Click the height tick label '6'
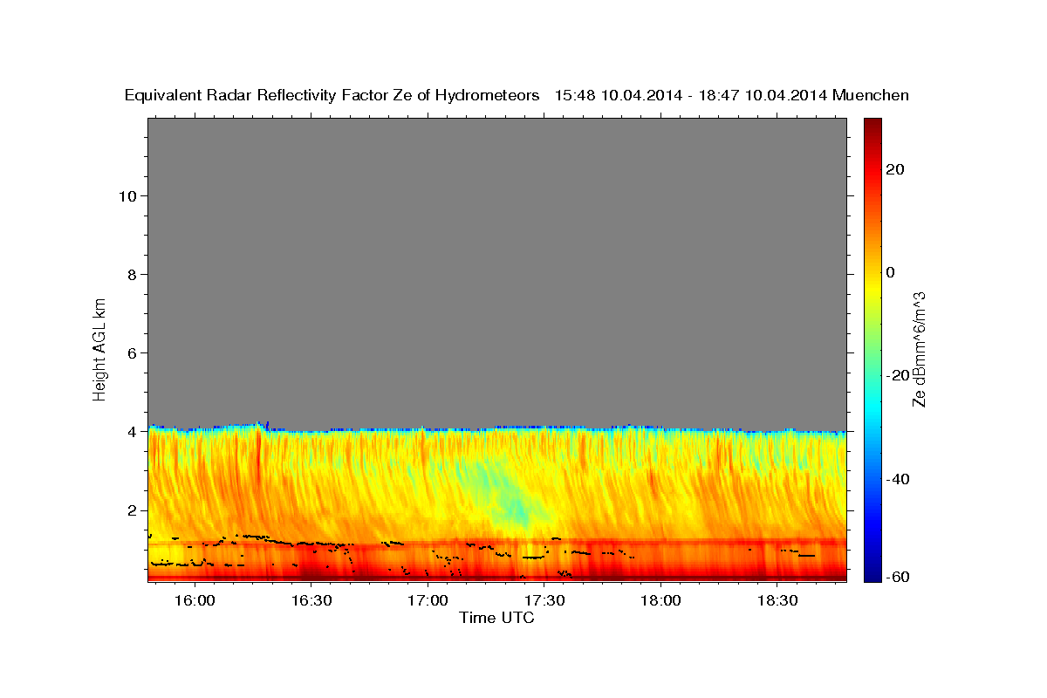Viewport: 1047px width, 698px height. [132, 352]
